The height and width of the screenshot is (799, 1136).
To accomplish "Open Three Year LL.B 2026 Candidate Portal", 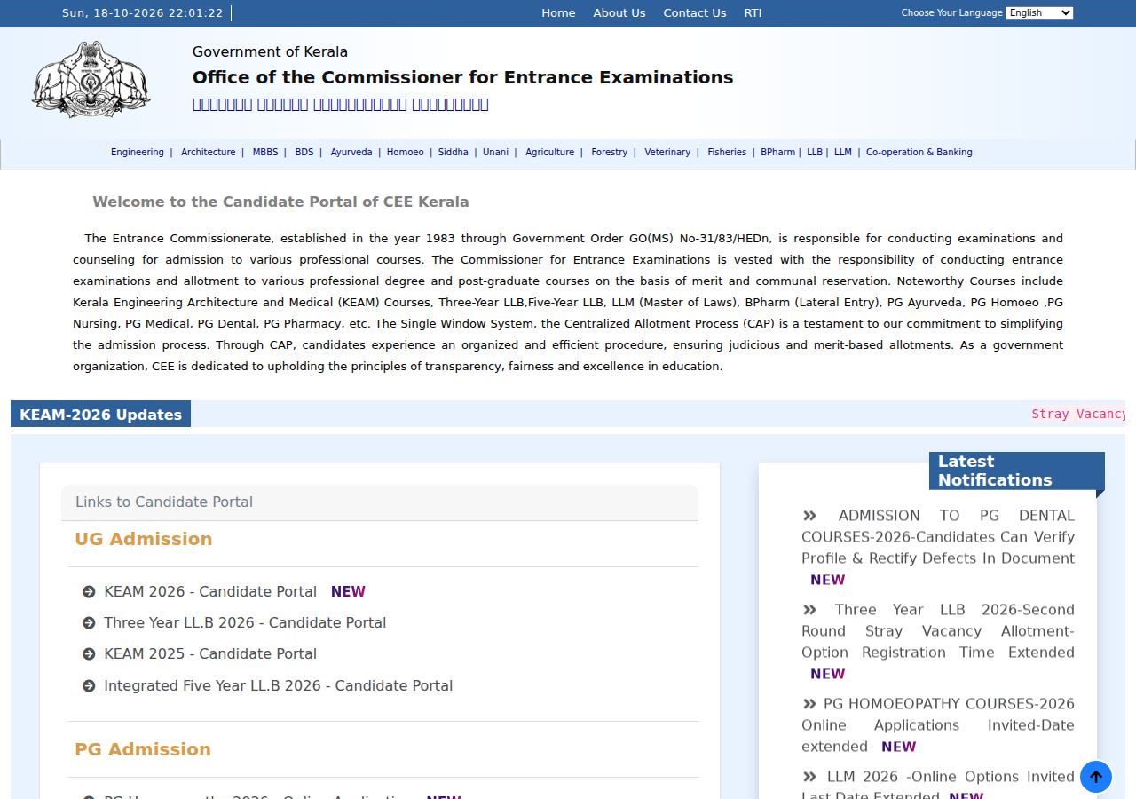I will (x=245, y=623).
